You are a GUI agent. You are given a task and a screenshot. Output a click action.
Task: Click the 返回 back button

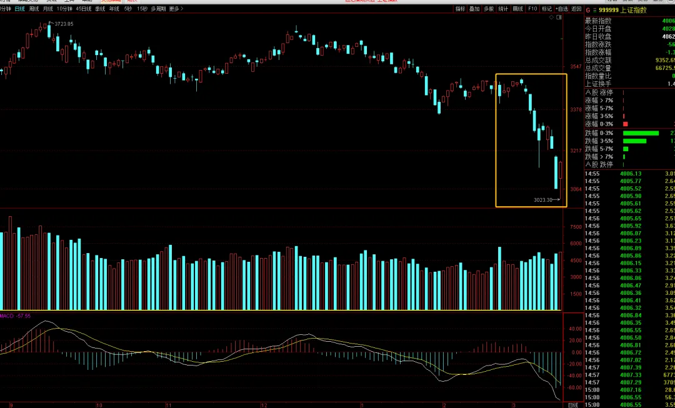(576, 9)
